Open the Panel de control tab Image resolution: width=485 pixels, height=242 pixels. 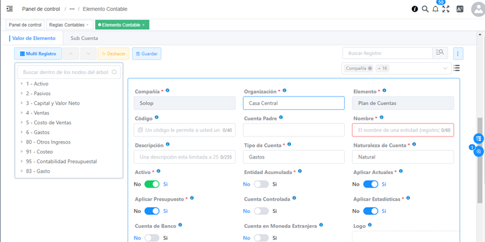25,25
